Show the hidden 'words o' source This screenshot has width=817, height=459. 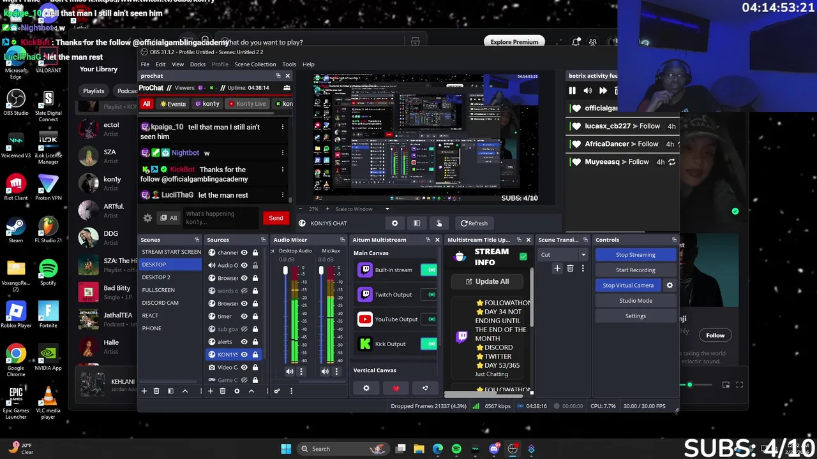pyautogui.click(x=244, y=291)
